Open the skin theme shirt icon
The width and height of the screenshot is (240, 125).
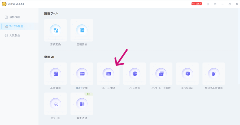point(208,4)
